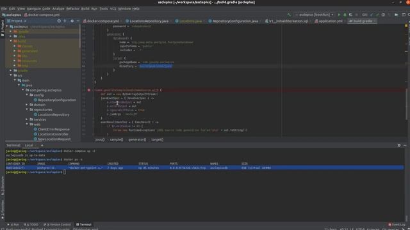Click the Structure vertical side tab
The width and height of the screenshot is (410, 230).
3,185
